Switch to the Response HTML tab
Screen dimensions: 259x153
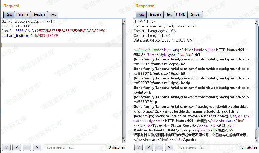coord(180,14)
